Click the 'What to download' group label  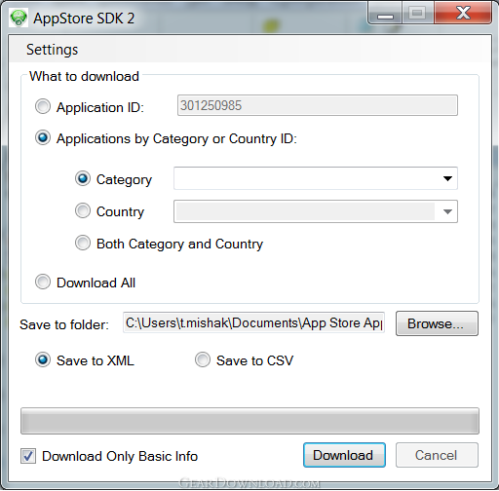[84, 76]
